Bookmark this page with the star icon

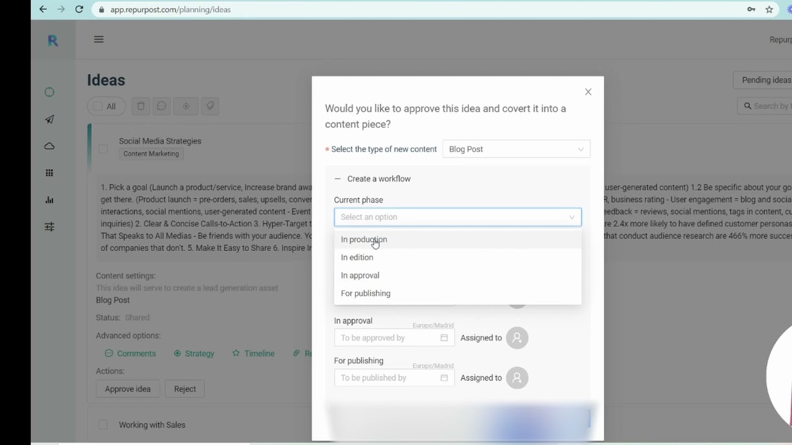(x=769, y=9)
